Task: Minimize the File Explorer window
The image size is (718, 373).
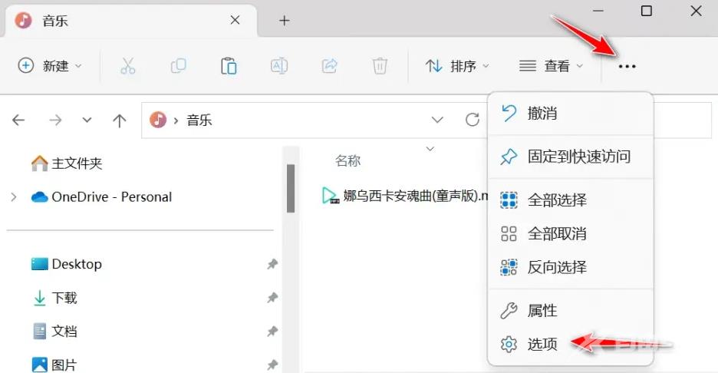Action: [x=598, y=11]
